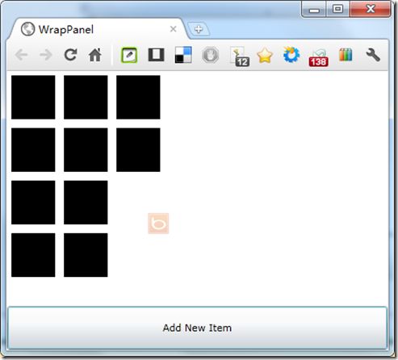Go back using the back arrow
398x360 pixels.
tap(22, 55)
